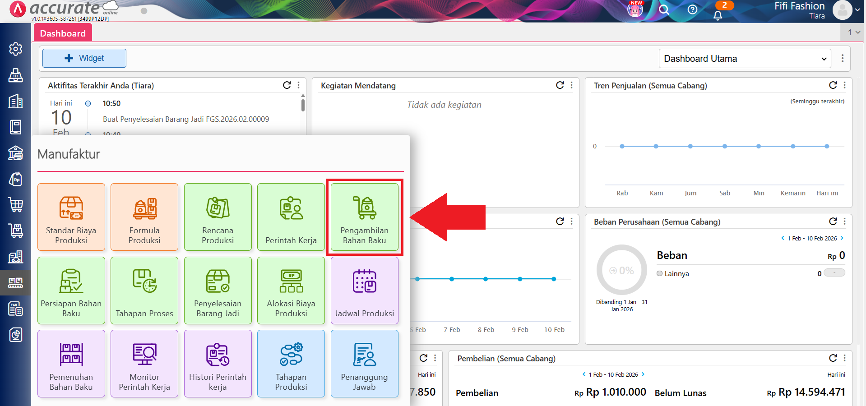The width and height of the screenshot is (866, 406).
Task: Select the Lainnya radio indicator
Action: (x=660, y=273)
